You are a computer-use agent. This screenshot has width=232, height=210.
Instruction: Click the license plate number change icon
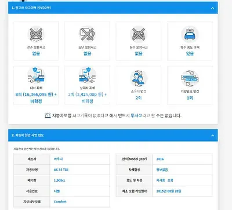[x=190, y=78]
